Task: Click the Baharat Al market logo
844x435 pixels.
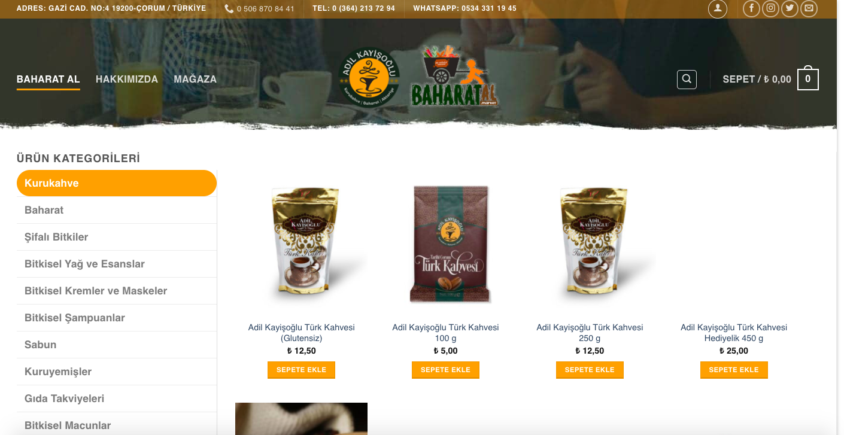Action: (455, 77)
